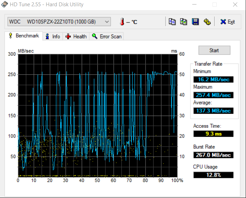Image resolution: width=246 pixels, height=198 pixels.
Task: Click the Minimum transfer rate value
Action: pyautogui.click(x=213, y=80)
